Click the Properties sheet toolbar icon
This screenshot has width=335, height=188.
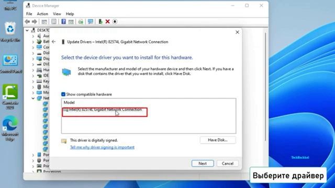(54, 21)
